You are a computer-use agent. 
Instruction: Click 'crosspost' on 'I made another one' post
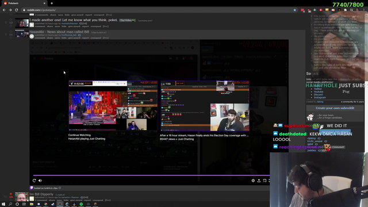point(96,26)
